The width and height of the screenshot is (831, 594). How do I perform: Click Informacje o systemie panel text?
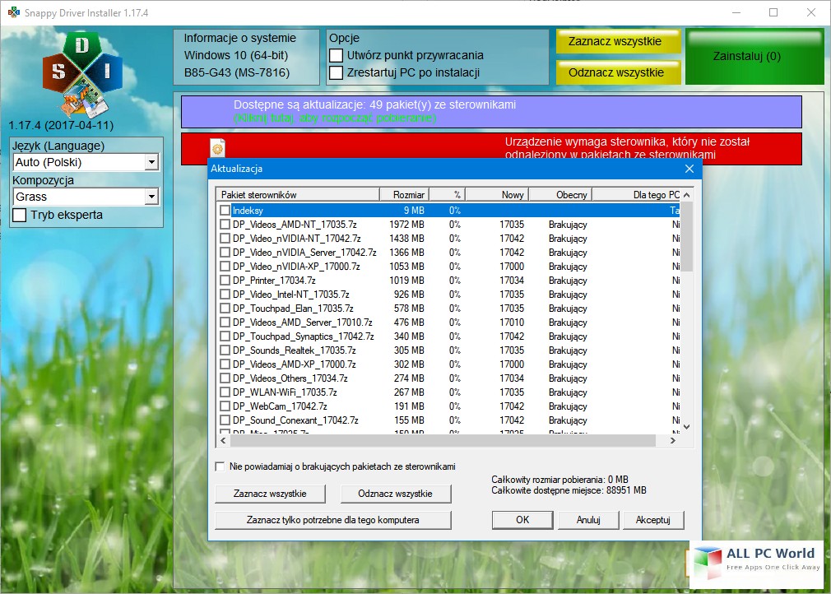[240, 38]
